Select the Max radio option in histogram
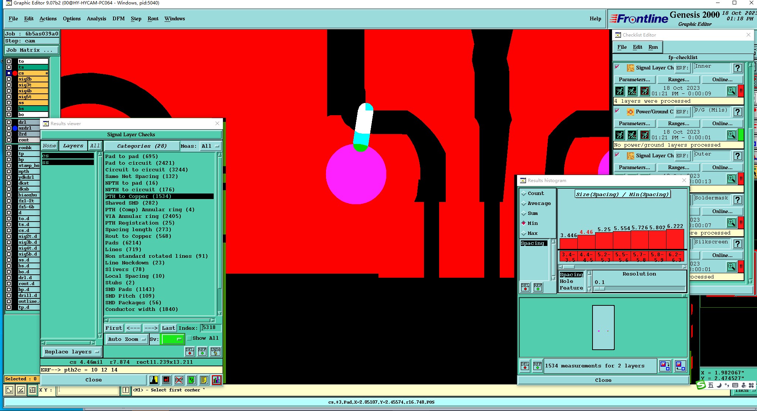The image size is (757, 411). pyautogui.click(x=524, y=233)
